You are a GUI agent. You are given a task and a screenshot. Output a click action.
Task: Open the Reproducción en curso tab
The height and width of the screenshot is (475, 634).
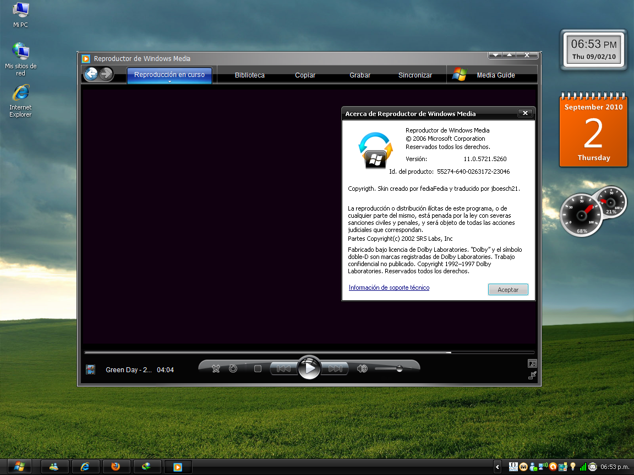[170, 75]
